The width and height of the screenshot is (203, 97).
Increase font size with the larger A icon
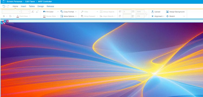[33, 12]
